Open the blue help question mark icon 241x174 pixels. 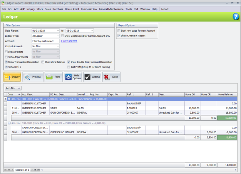(236, 17)
